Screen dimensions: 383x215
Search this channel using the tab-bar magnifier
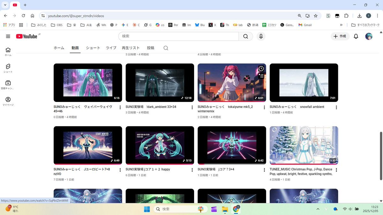click(166, 48)
